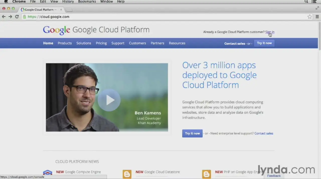The width and height of the screenshot is (321, 179).
Task: Click the CLOUD PLATFORM NEWS heading
Action: [77, 161]
